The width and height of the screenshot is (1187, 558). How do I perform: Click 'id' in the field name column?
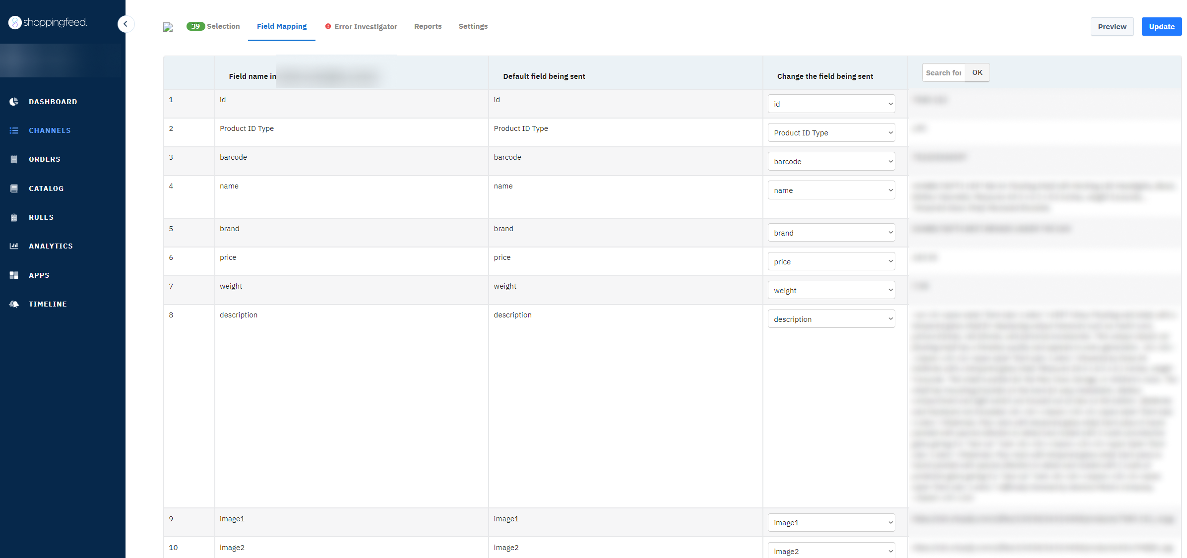223,100
